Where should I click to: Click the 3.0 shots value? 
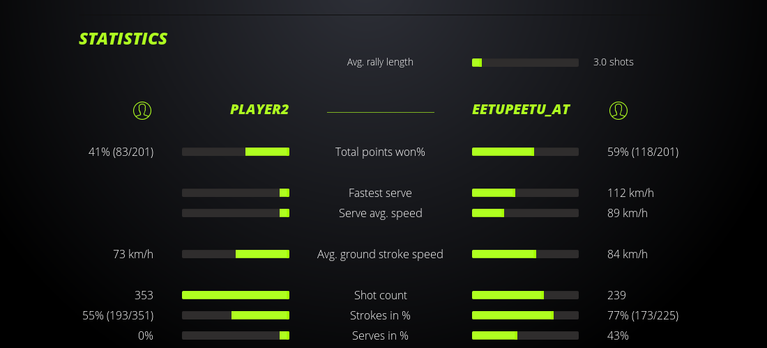coord(613,62)
